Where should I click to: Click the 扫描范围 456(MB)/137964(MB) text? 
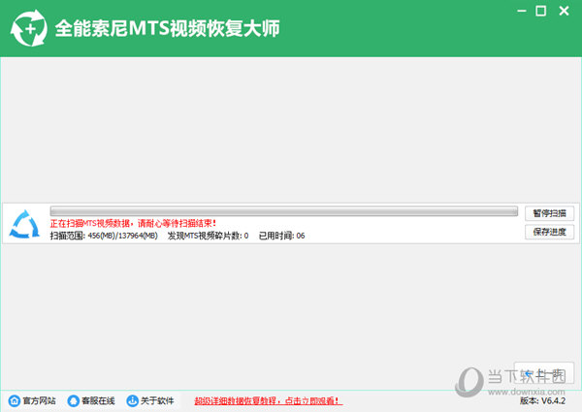[104, 236]
